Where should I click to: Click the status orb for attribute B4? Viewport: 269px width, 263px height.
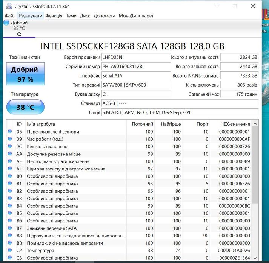(x=10, y=205)
